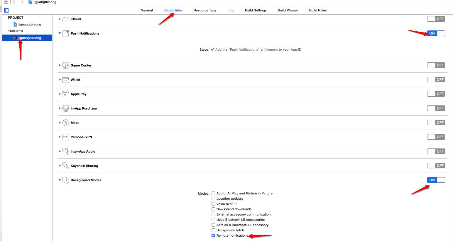Check Acts as a Bluetooth LE accessory
453x241 pixels.
click(213, 225)
